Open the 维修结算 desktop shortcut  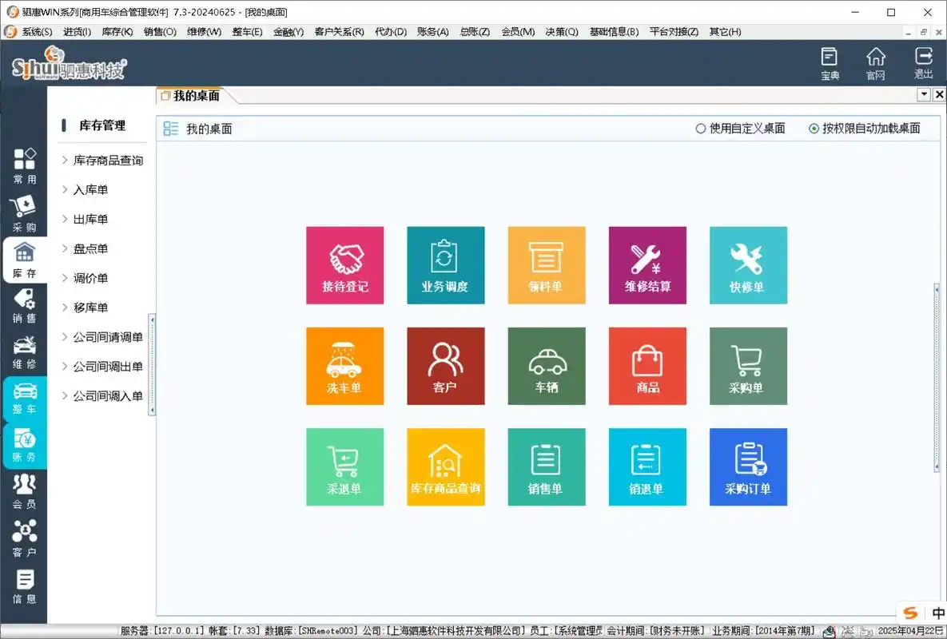(x=647, y=264)
